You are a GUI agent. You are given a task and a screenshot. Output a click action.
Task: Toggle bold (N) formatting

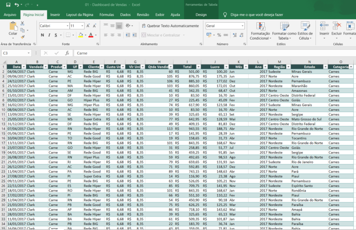click(42, 35)
